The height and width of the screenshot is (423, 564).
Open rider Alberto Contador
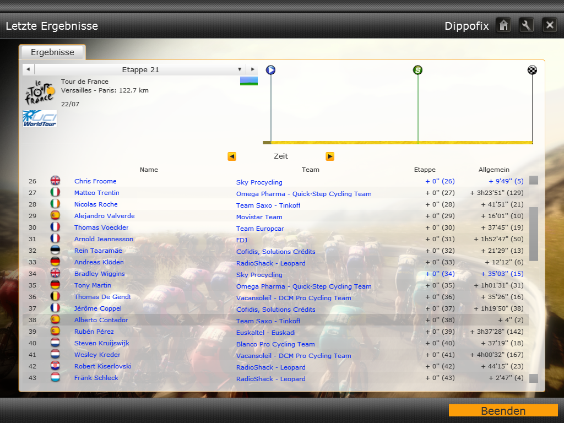101,320
